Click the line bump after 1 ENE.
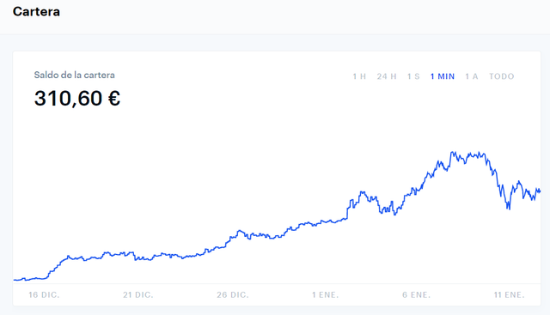 pos(362,192)
